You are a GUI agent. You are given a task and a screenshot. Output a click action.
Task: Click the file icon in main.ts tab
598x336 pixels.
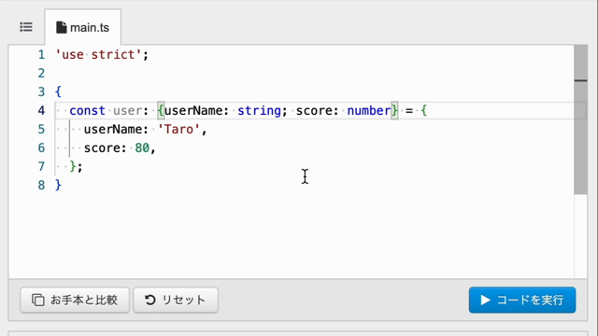(61, 27)
